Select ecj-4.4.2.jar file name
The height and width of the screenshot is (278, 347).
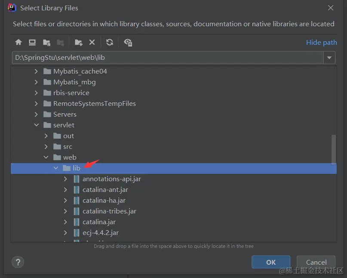[x=101, y=233]
